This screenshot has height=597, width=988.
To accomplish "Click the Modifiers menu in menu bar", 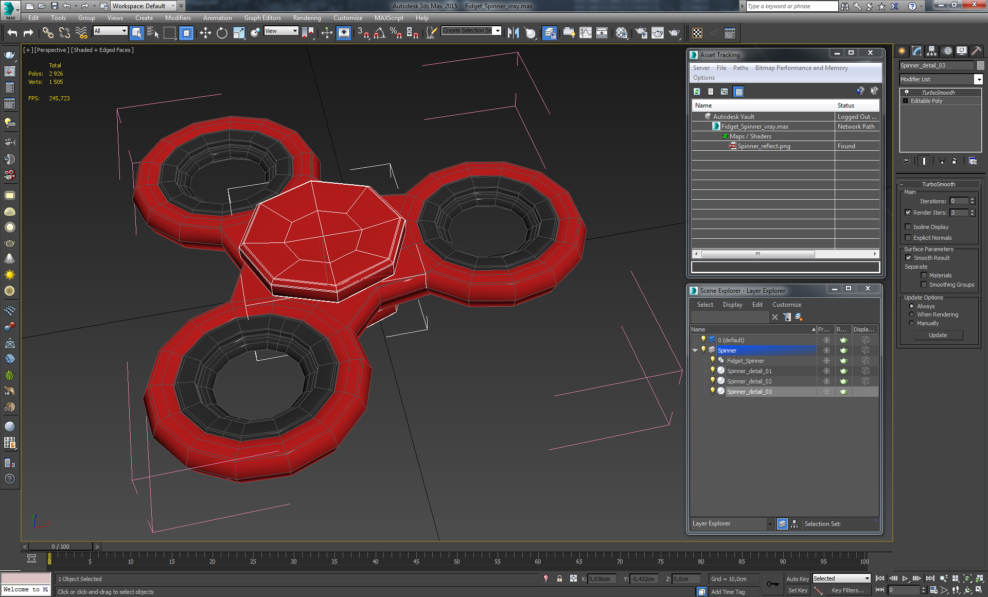I will [x=178, y=17].
